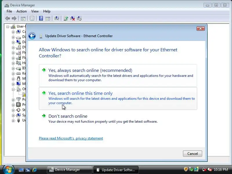Open the File menu

click(9, 11)
